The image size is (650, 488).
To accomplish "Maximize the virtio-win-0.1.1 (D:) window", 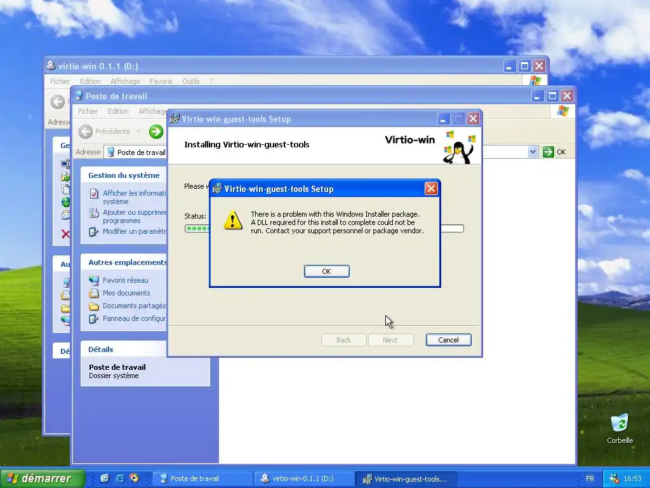I will point(524,66).
